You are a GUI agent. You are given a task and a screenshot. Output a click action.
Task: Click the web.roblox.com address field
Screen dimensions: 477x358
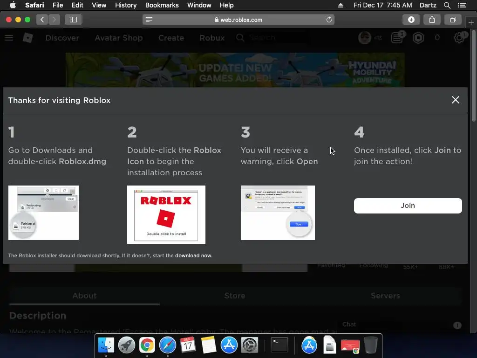[238, 20]
